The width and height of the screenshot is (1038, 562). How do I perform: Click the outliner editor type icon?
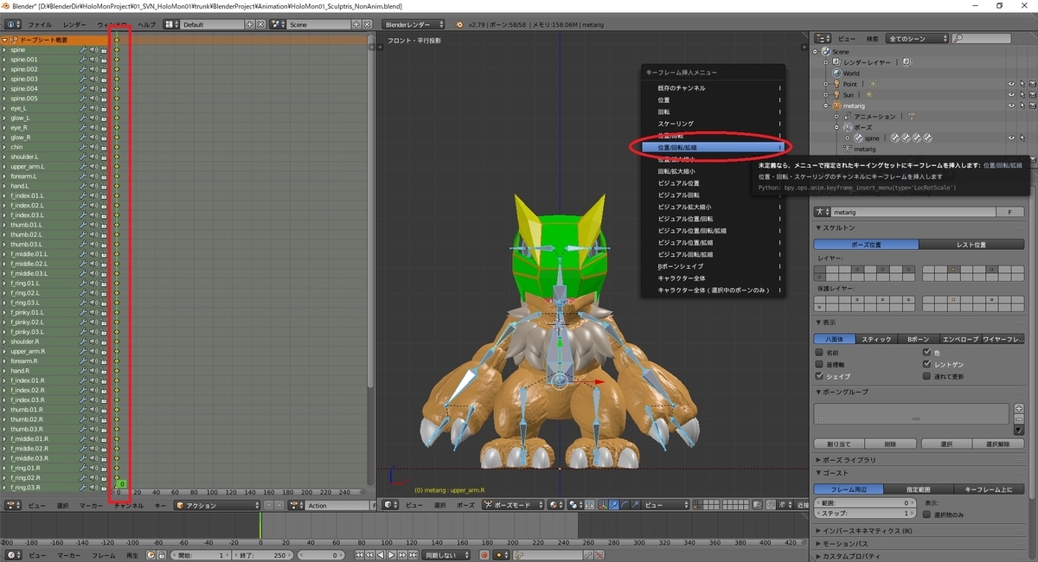(823, 39)
